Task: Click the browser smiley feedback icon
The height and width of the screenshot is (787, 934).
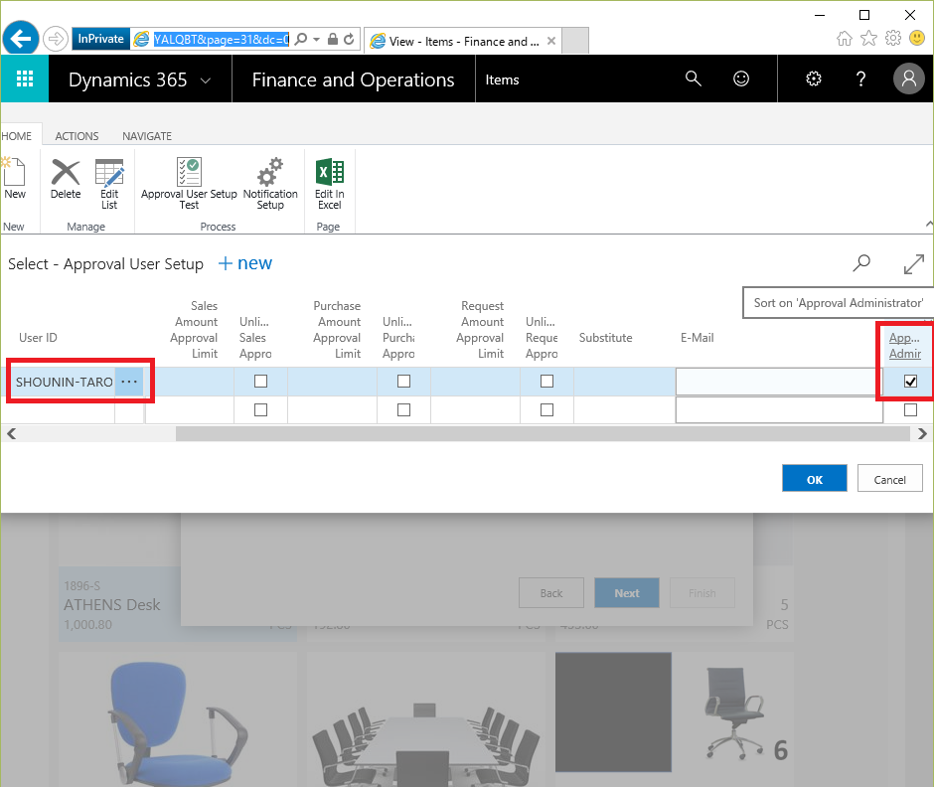Action: coord(917,39)
